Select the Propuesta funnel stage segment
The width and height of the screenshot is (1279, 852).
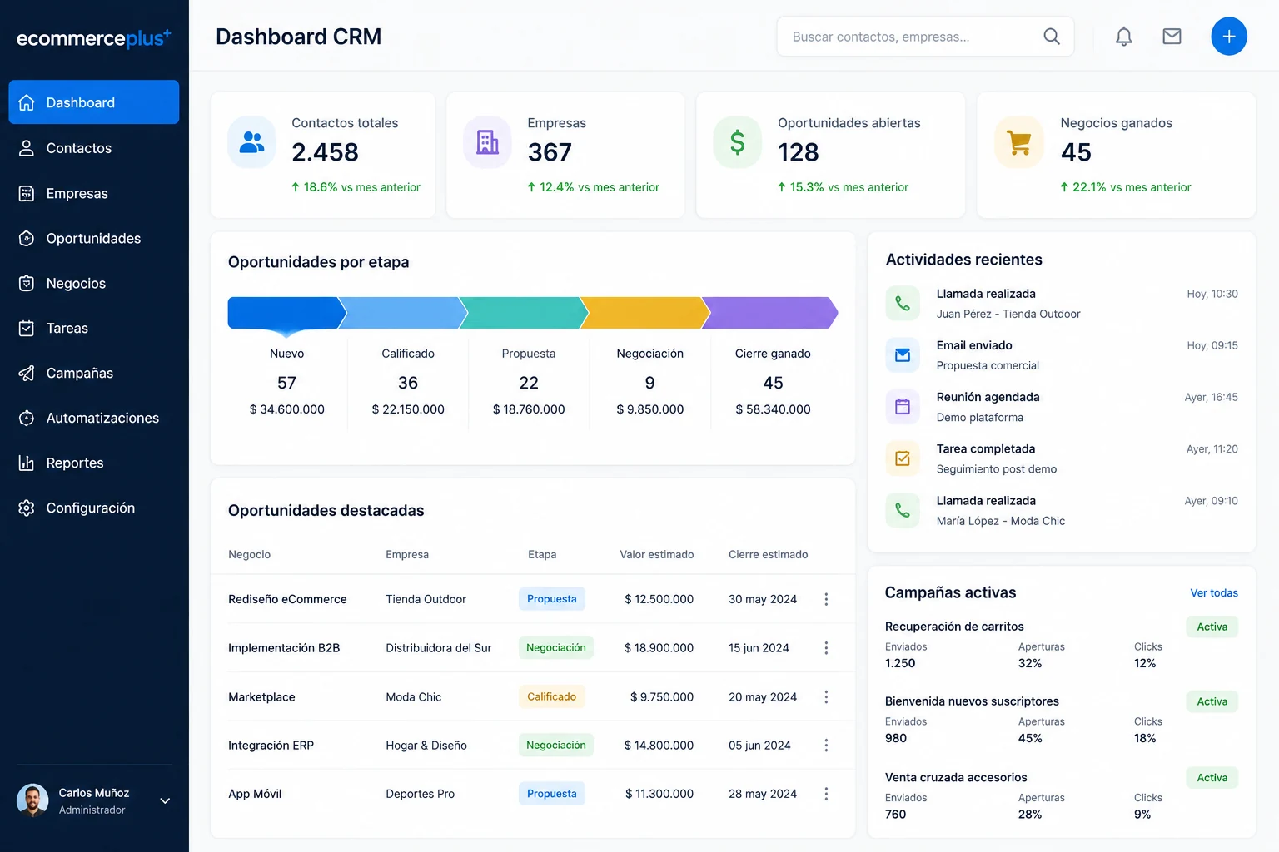(x=525, y=313)
